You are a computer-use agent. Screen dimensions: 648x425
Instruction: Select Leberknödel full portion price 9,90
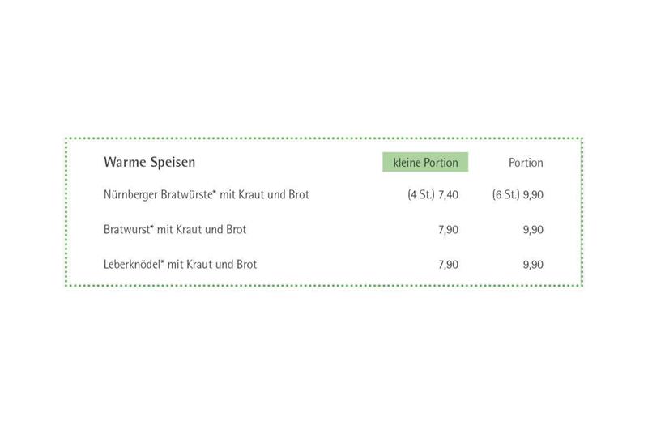tap(533, 265)
